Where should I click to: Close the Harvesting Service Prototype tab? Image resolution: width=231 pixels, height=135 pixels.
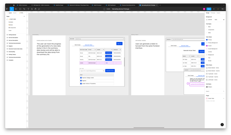pyautogui.click(x=157, y=5)
